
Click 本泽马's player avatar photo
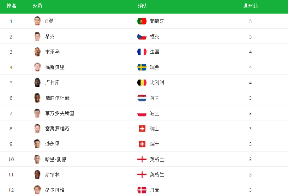tap(37, 52)
